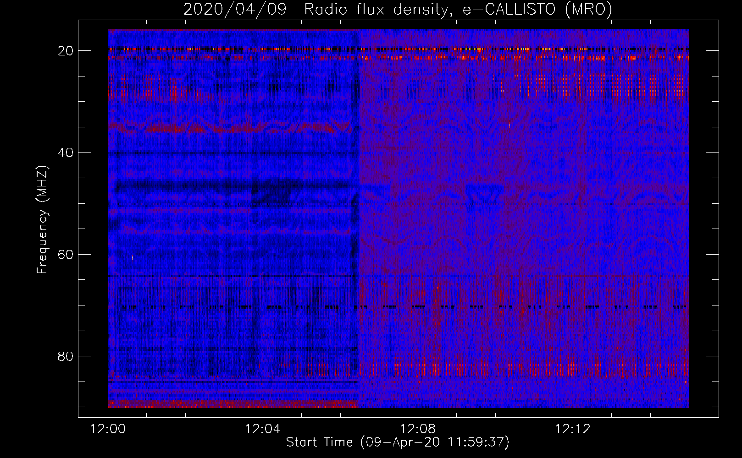Click the 20 MHz frequency tick label

point(66,51)
